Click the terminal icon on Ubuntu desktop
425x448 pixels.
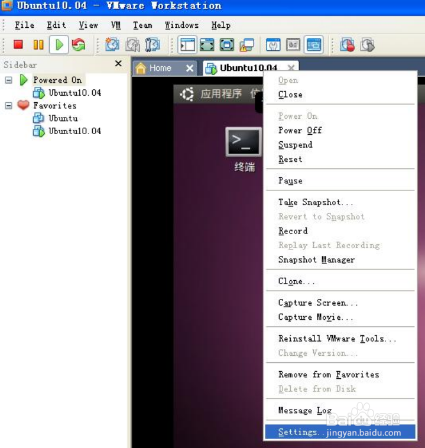tap(244, 142)
